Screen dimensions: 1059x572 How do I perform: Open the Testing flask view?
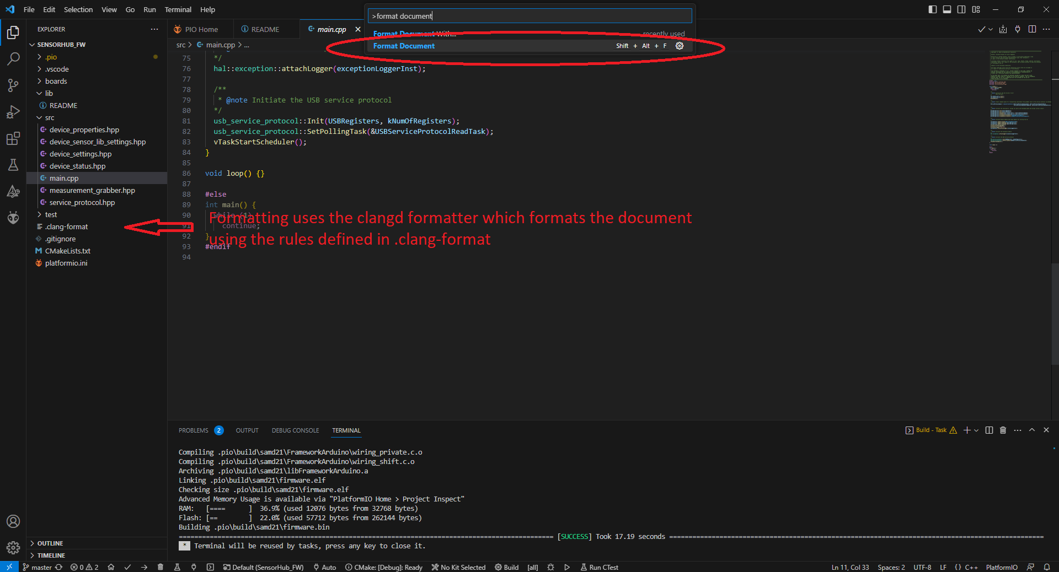click(x=13, y=165)
